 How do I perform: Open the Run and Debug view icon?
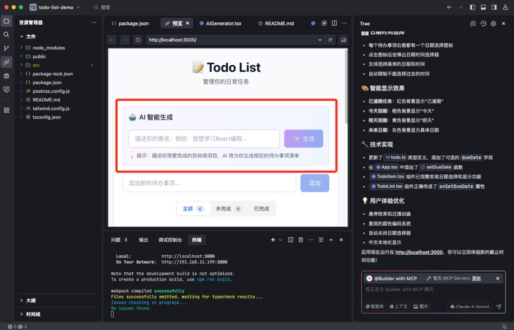(x=6, y=76)
